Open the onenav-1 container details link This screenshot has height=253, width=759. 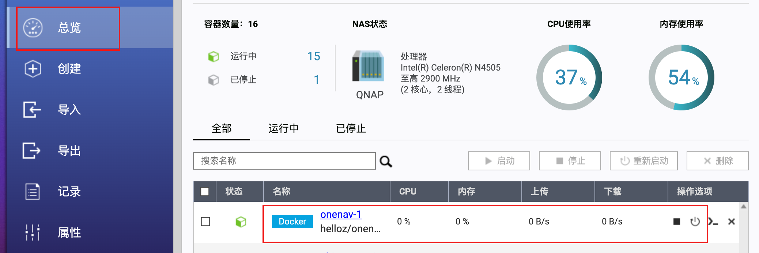pos(341,215)
